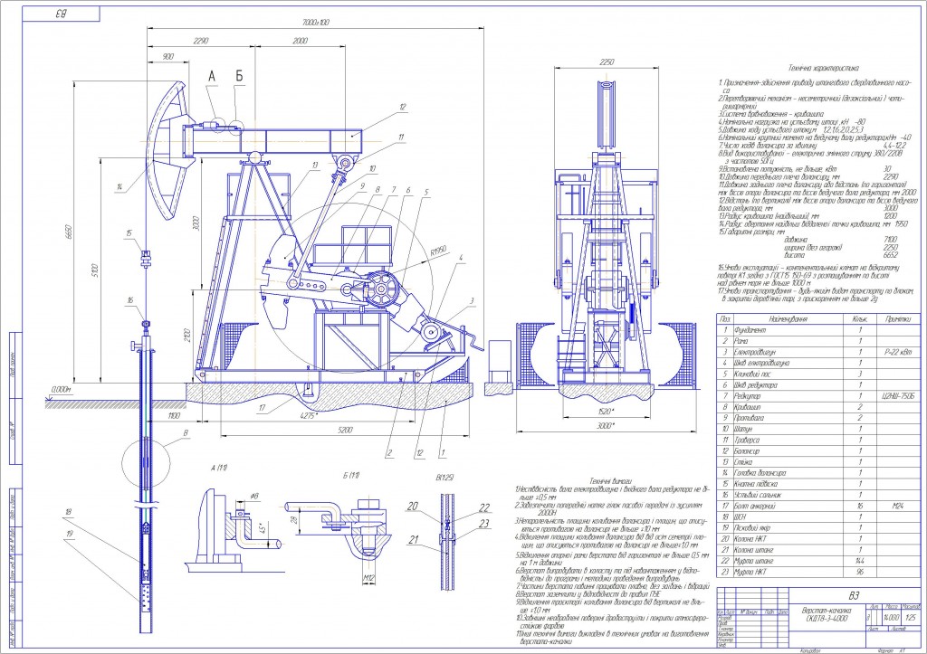Click the table row "Устьовий сальник"
The width and height of the screenshot is (927, 654).
tap(818, 495)
